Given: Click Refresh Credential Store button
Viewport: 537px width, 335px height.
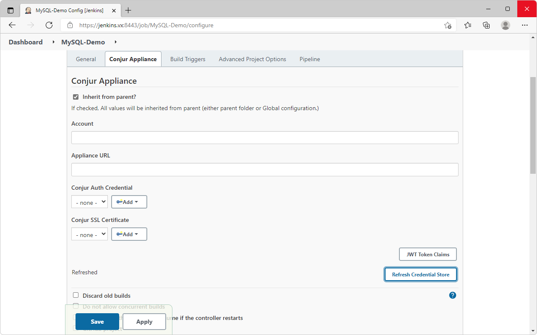Looking at the screenshot, I should point(421,274).
